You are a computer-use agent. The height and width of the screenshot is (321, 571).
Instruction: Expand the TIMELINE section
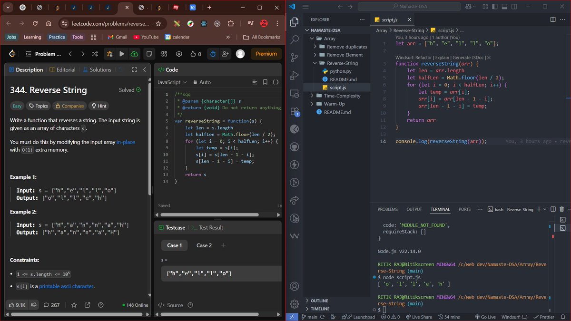point(320,309)
